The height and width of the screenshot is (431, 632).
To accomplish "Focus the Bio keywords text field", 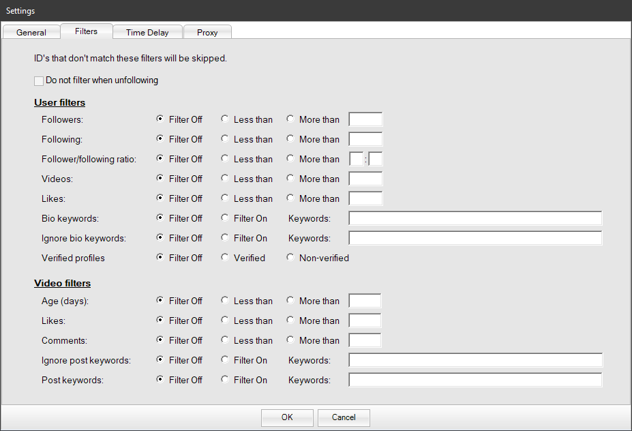I will point(475,218).
